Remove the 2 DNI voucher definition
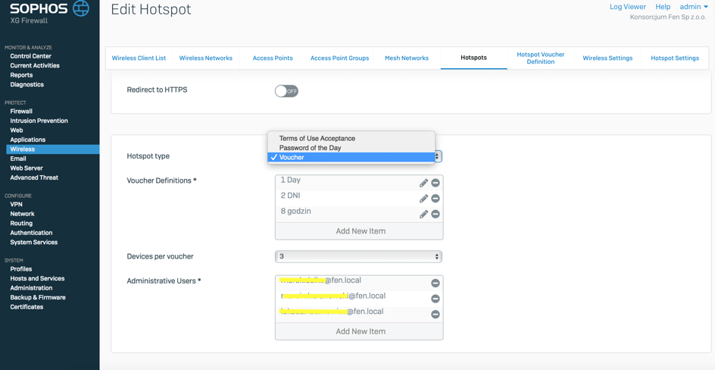Screen dimensions: 715x370 click(x=436, y=199)
